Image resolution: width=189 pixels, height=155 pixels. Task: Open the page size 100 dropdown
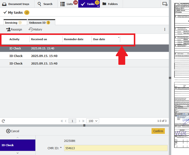pos(93,121)
